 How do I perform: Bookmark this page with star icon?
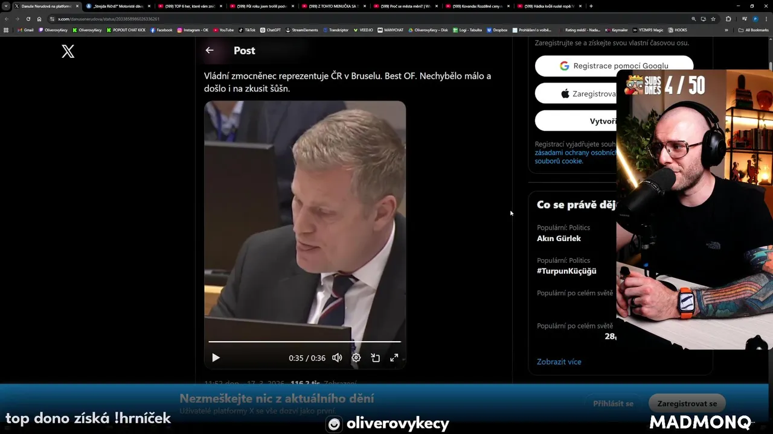pos(713,19)
